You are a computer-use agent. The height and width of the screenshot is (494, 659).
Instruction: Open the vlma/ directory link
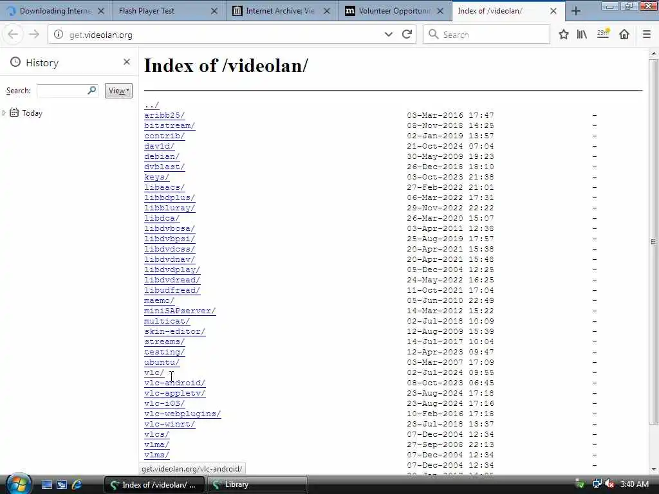coord(157,445)
